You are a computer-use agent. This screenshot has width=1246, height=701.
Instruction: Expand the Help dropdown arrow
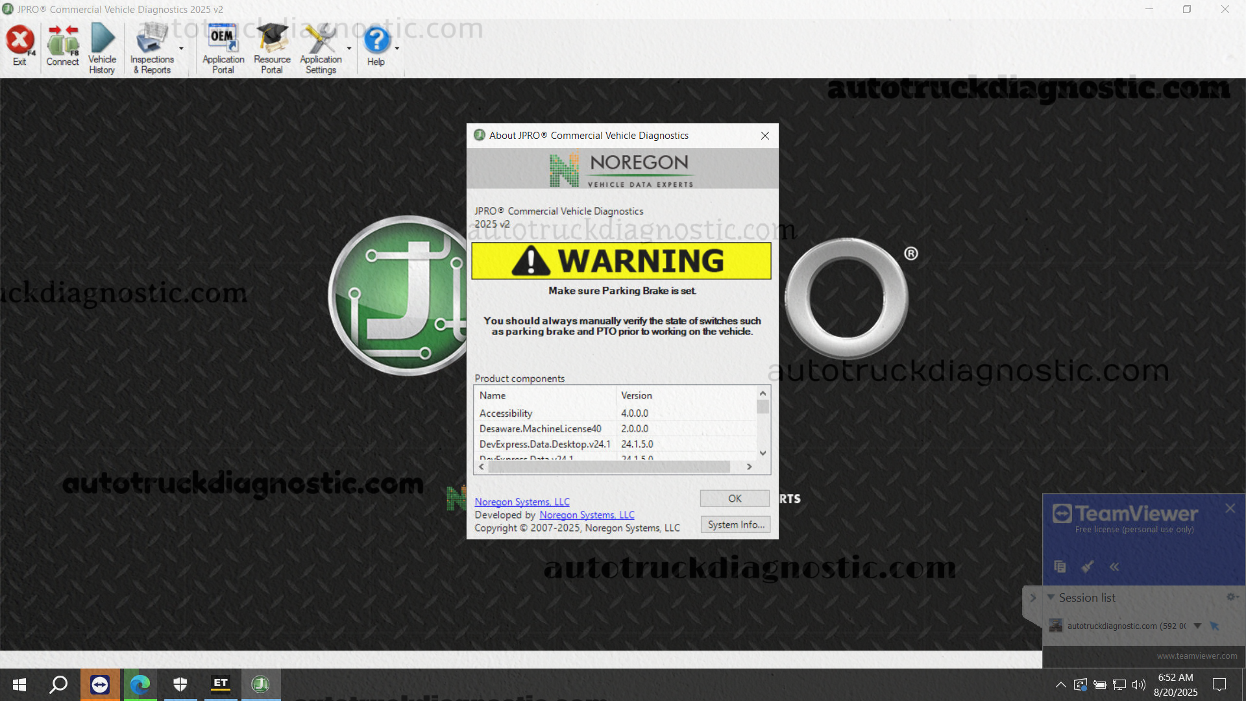coord(397,49)
